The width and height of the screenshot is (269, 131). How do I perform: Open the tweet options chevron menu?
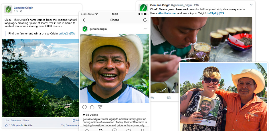pos(251,5)
